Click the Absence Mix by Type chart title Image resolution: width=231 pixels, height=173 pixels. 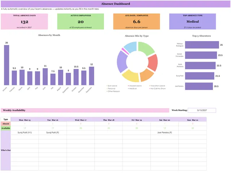(x=137, y=36)
